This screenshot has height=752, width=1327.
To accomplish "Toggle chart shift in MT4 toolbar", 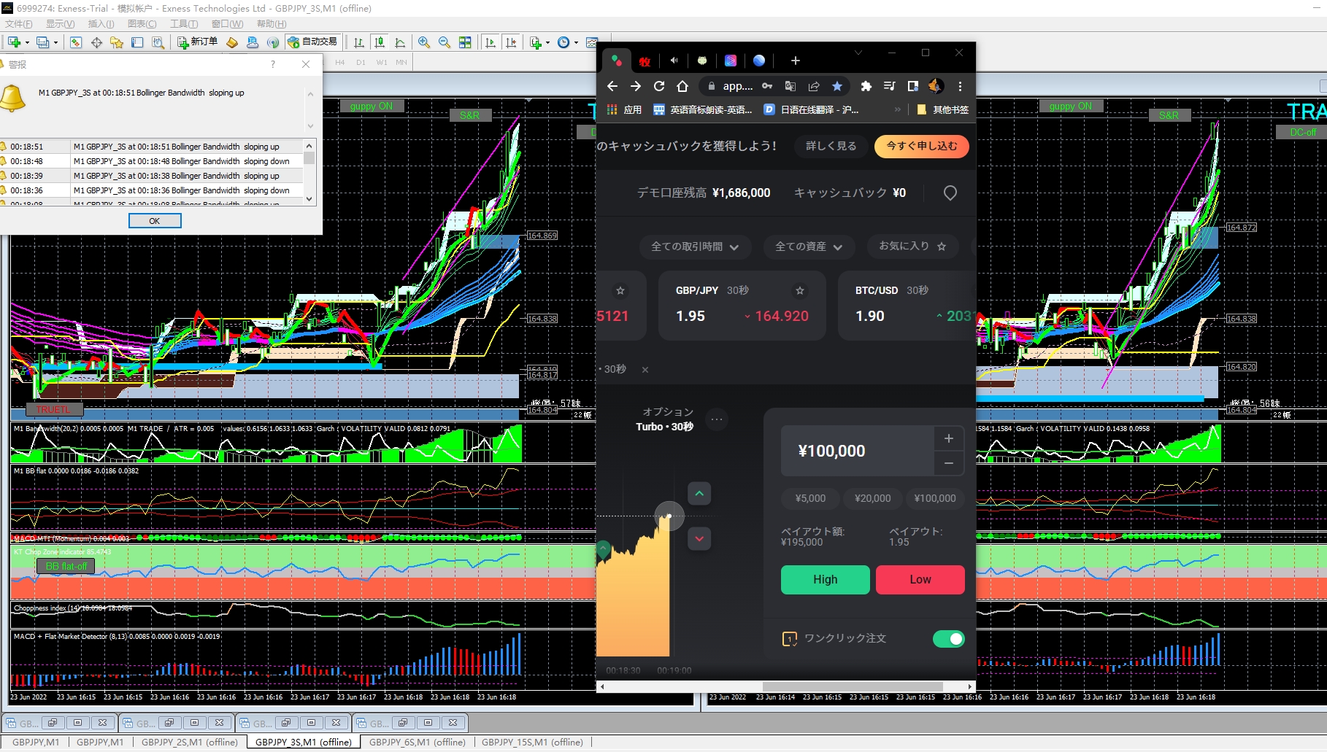I will point(511,42).
